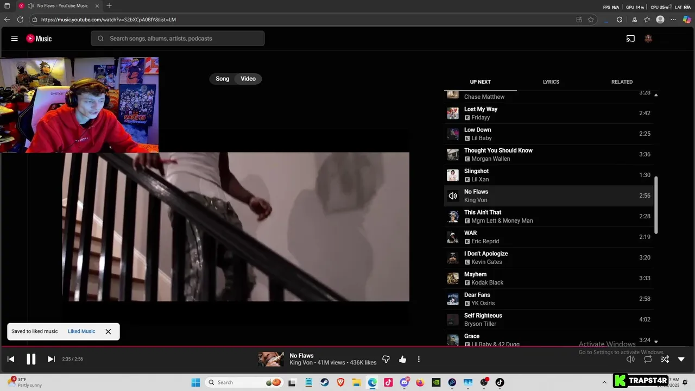695x391 pixels.
Task: Play Low Down by Lil Baby
Action: click(x=548, y=134)
